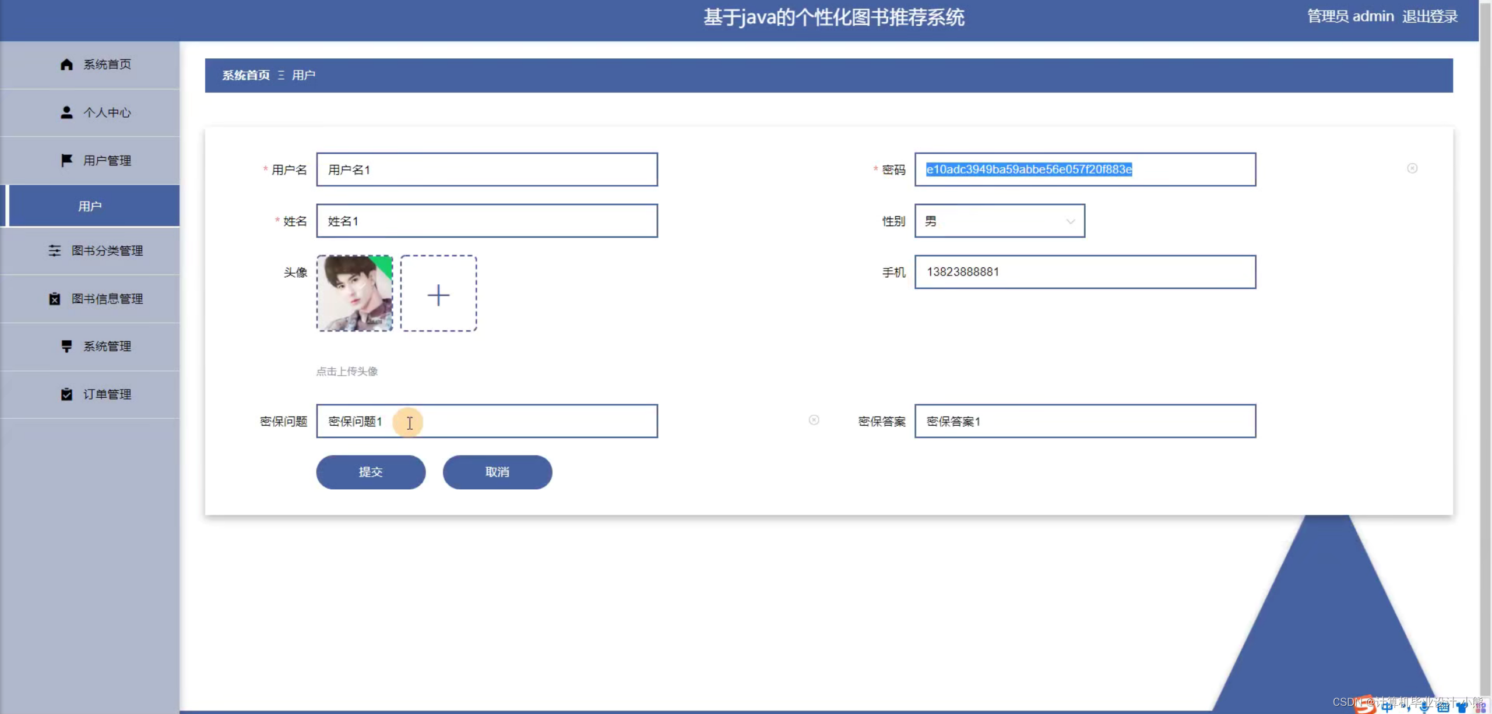Click the home icon beside 系统首页
1492x714 pixels.
66,65
